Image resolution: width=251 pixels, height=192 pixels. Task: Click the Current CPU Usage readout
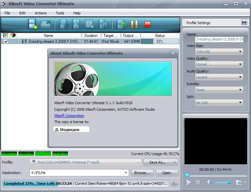coord(155,154)
